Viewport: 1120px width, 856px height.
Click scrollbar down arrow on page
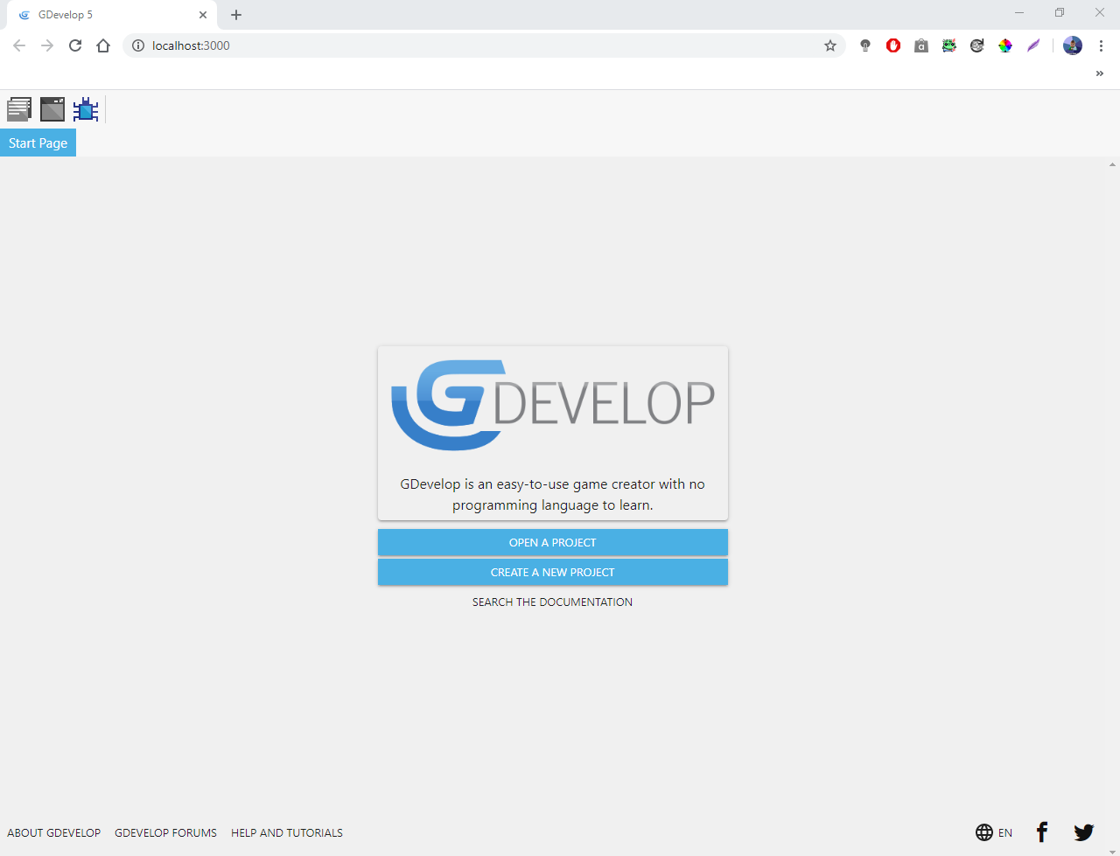1113,851
